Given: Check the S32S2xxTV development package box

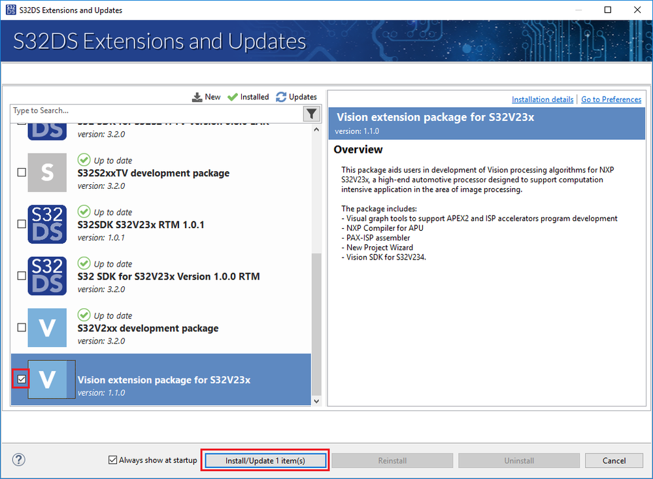Looking at the screenshot, I should pos(22,173).
